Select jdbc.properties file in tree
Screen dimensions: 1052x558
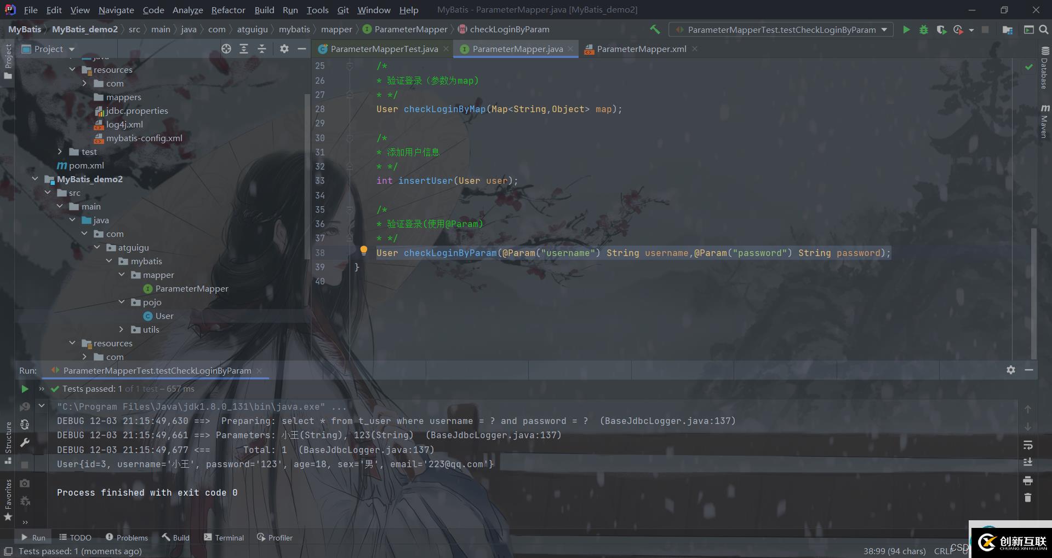(x=131, y=111)
